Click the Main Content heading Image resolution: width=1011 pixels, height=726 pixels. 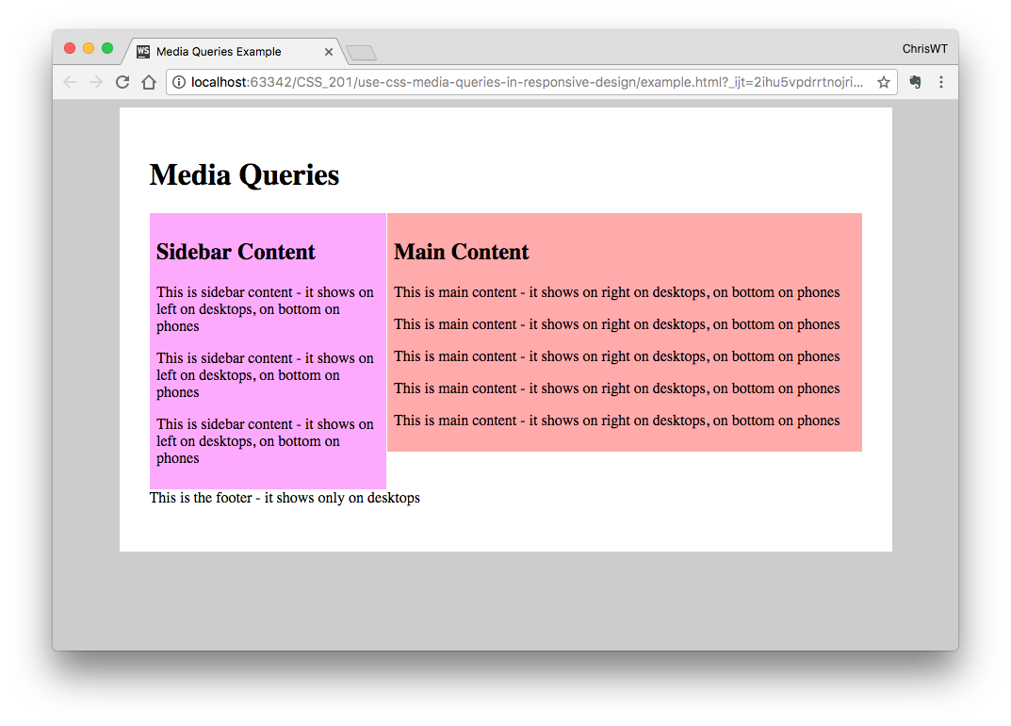pyautogui.click(x=462, y=252)
